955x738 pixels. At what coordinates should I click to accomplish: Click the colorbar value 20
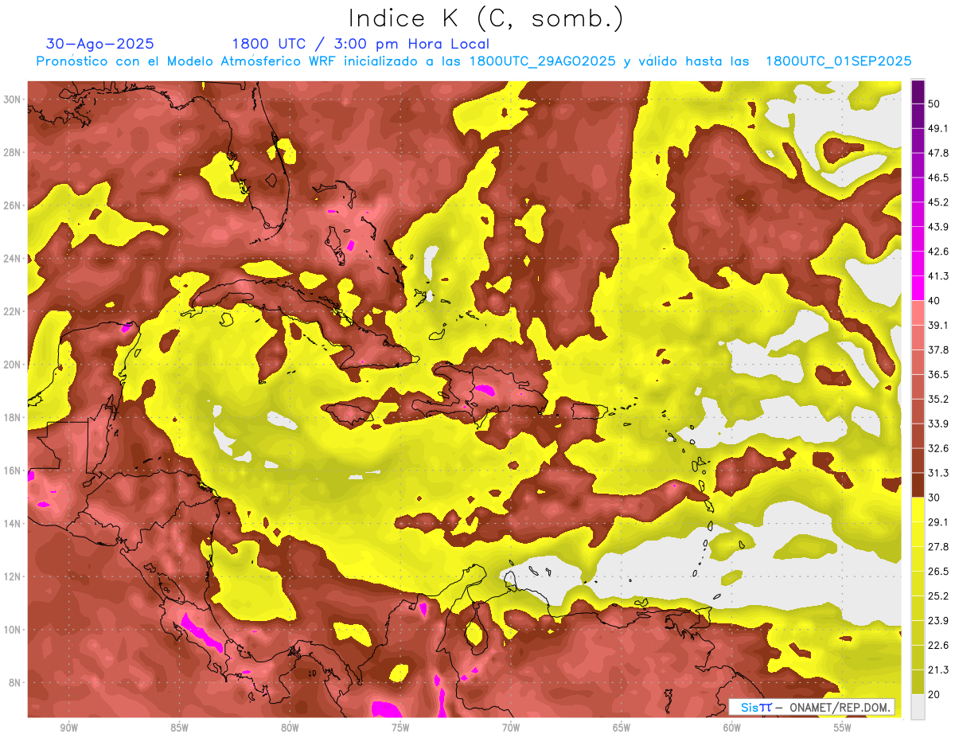pos(934,694)
